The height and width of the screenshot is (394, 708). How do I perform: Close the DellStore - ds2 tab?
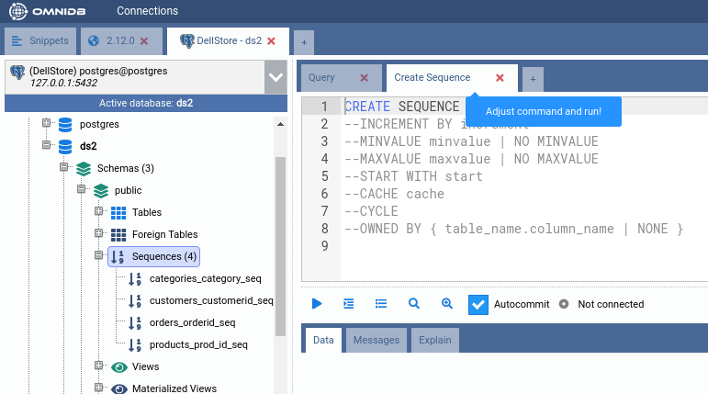pos(272,41)
